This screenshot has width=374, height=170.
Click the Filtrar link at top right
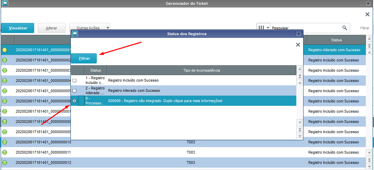click(x=365, y=28)
